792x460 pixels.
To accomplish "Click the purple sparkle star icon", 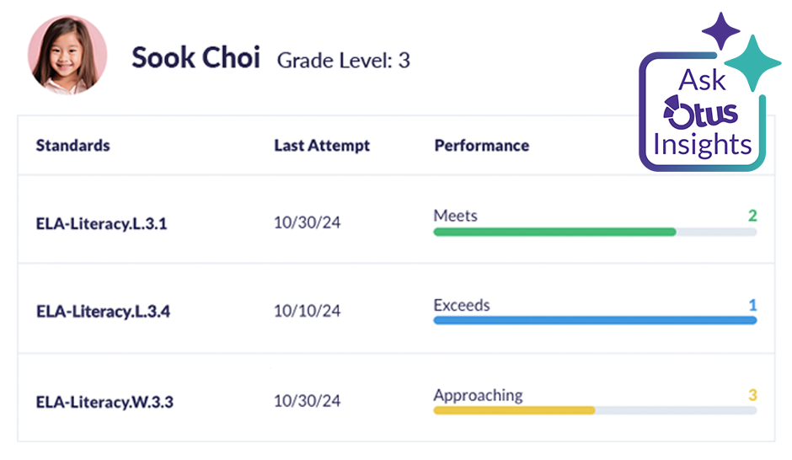I will click(720, 31).
